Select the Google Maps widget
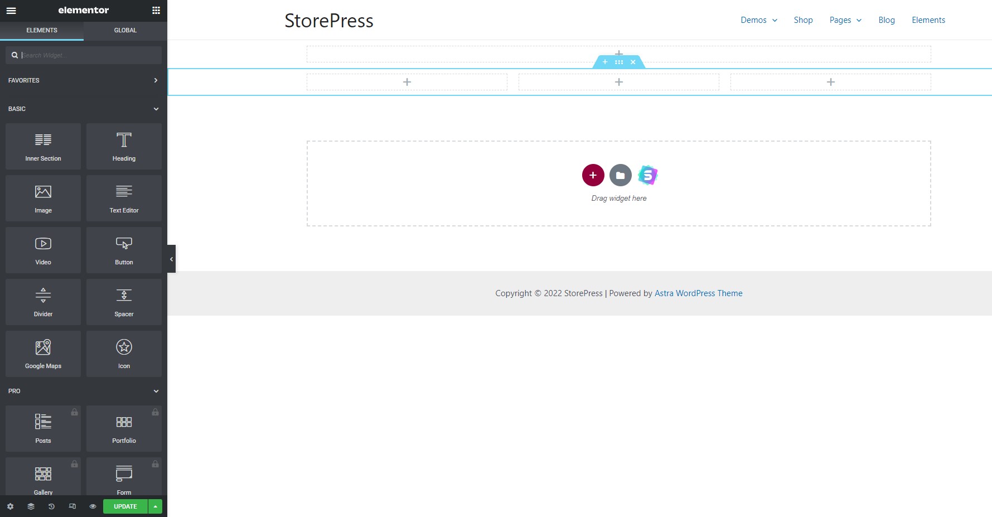Viewport: 992px width, 517px height. click(43, 354)
